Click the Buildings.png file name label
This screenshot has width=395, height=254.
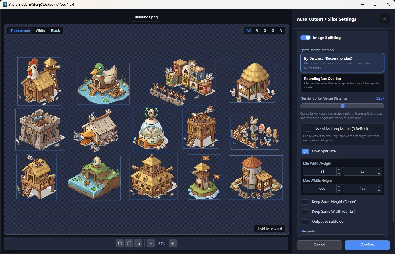click(146, 17)
